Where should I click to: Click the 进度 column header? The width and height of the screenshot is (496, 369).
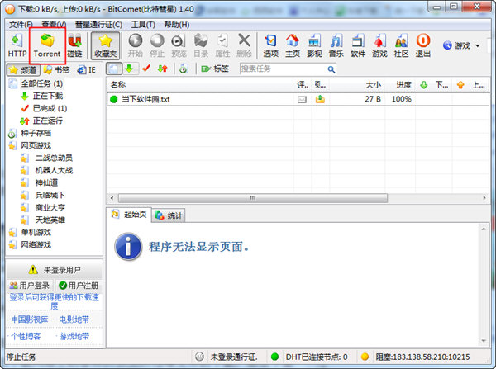(x=403, y=84)
